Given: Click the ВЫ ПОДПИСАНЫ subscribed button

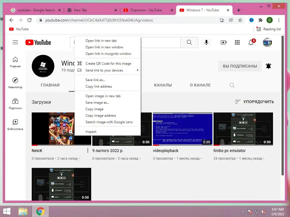Looking at the screenshot, I should click(x=240, y=66).
